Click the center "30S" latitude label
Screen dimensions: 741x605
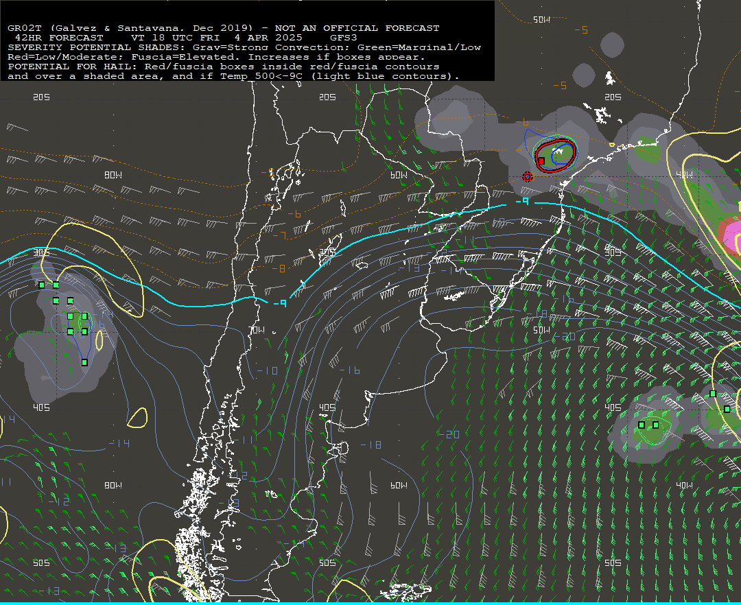click(x=327, y=252)
